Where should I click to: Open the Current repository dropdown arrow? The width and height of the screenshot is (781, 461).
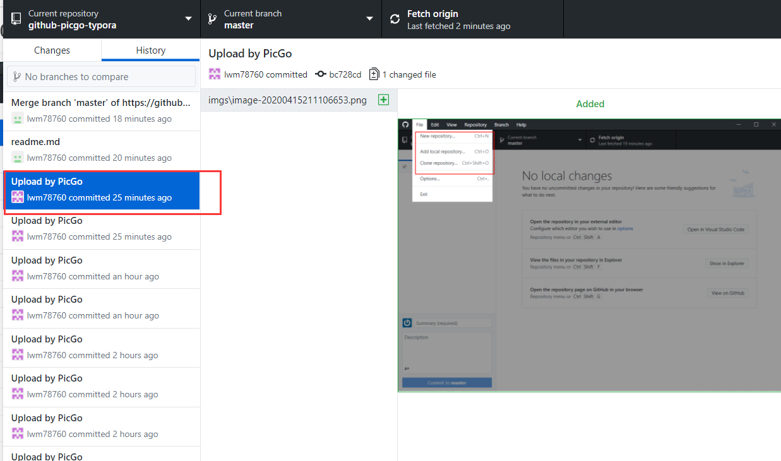[188, 19]
